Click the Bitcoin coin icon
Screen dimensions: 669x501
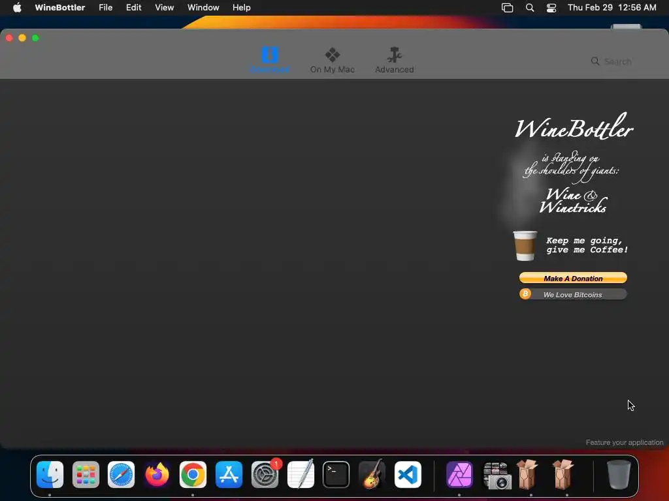coord(525,294)
